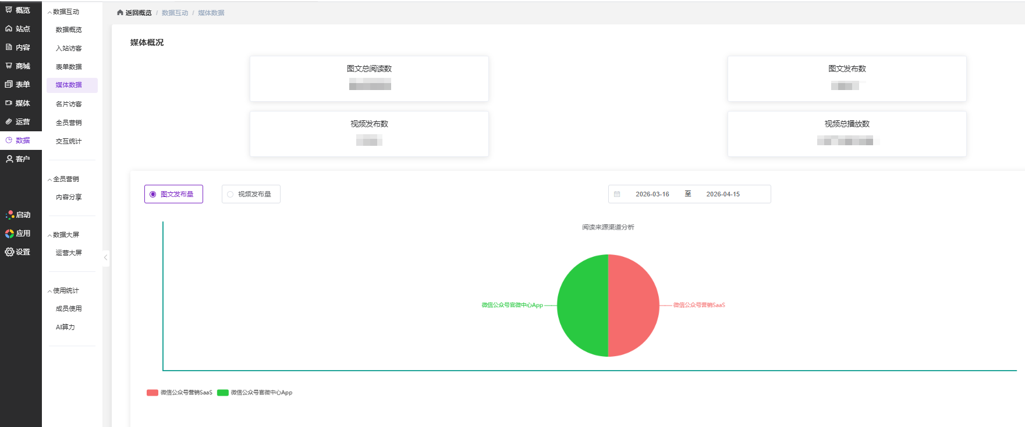Click the 图文总阅读数 stat card
This screenshot has height=427, width=1025.
pos(369,78)
